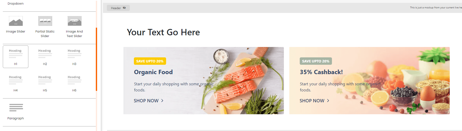
Task: Pick the H6 heading element
Action: point(74,83)
